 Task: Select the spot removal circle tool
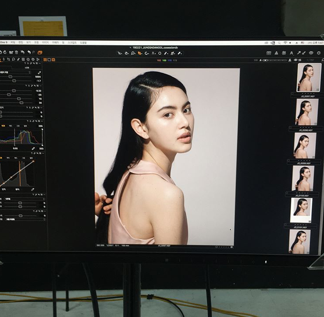[x=160, y=53]
